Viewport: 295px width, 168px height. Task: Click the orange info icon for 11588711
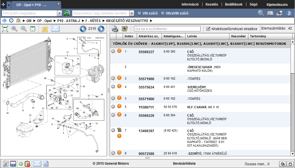(119, 106)
